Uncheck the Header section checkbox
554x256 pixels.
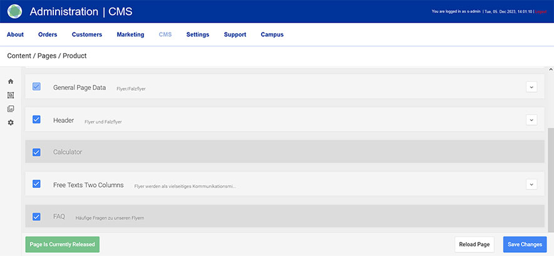36,119
